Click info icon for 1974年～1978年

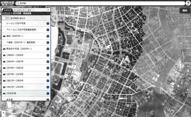pyautogui.click(x=48, y=74)
